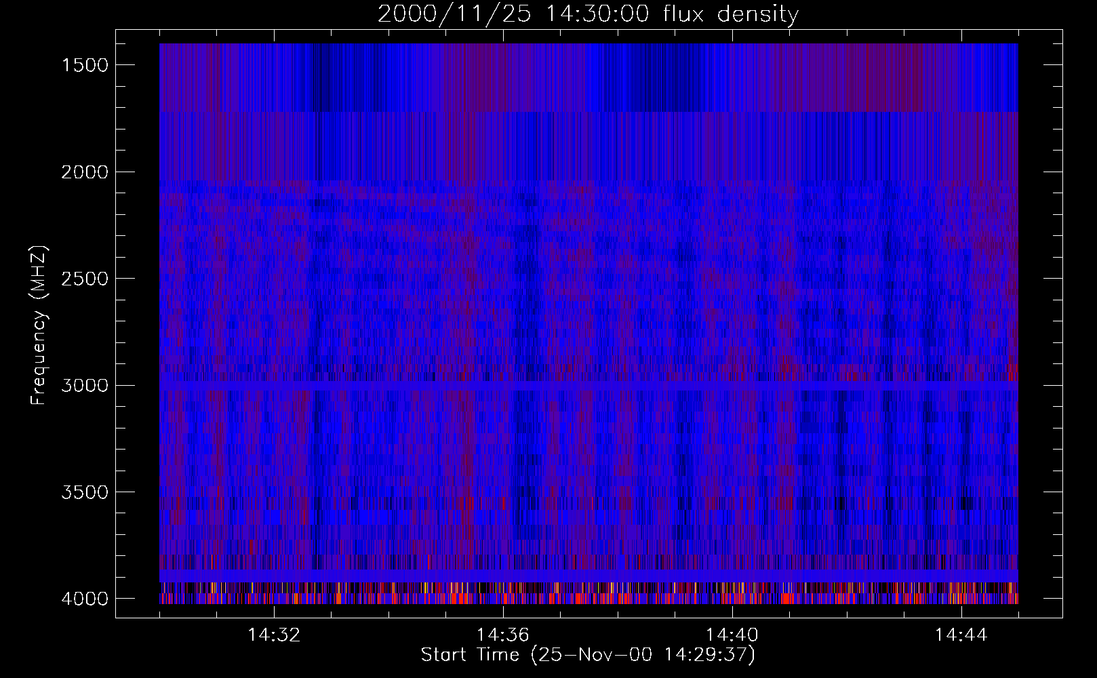The height and width of the screenshot is (678, 1097).
Task: Click the 14:44 time tick label
Action: pos(961,635)
